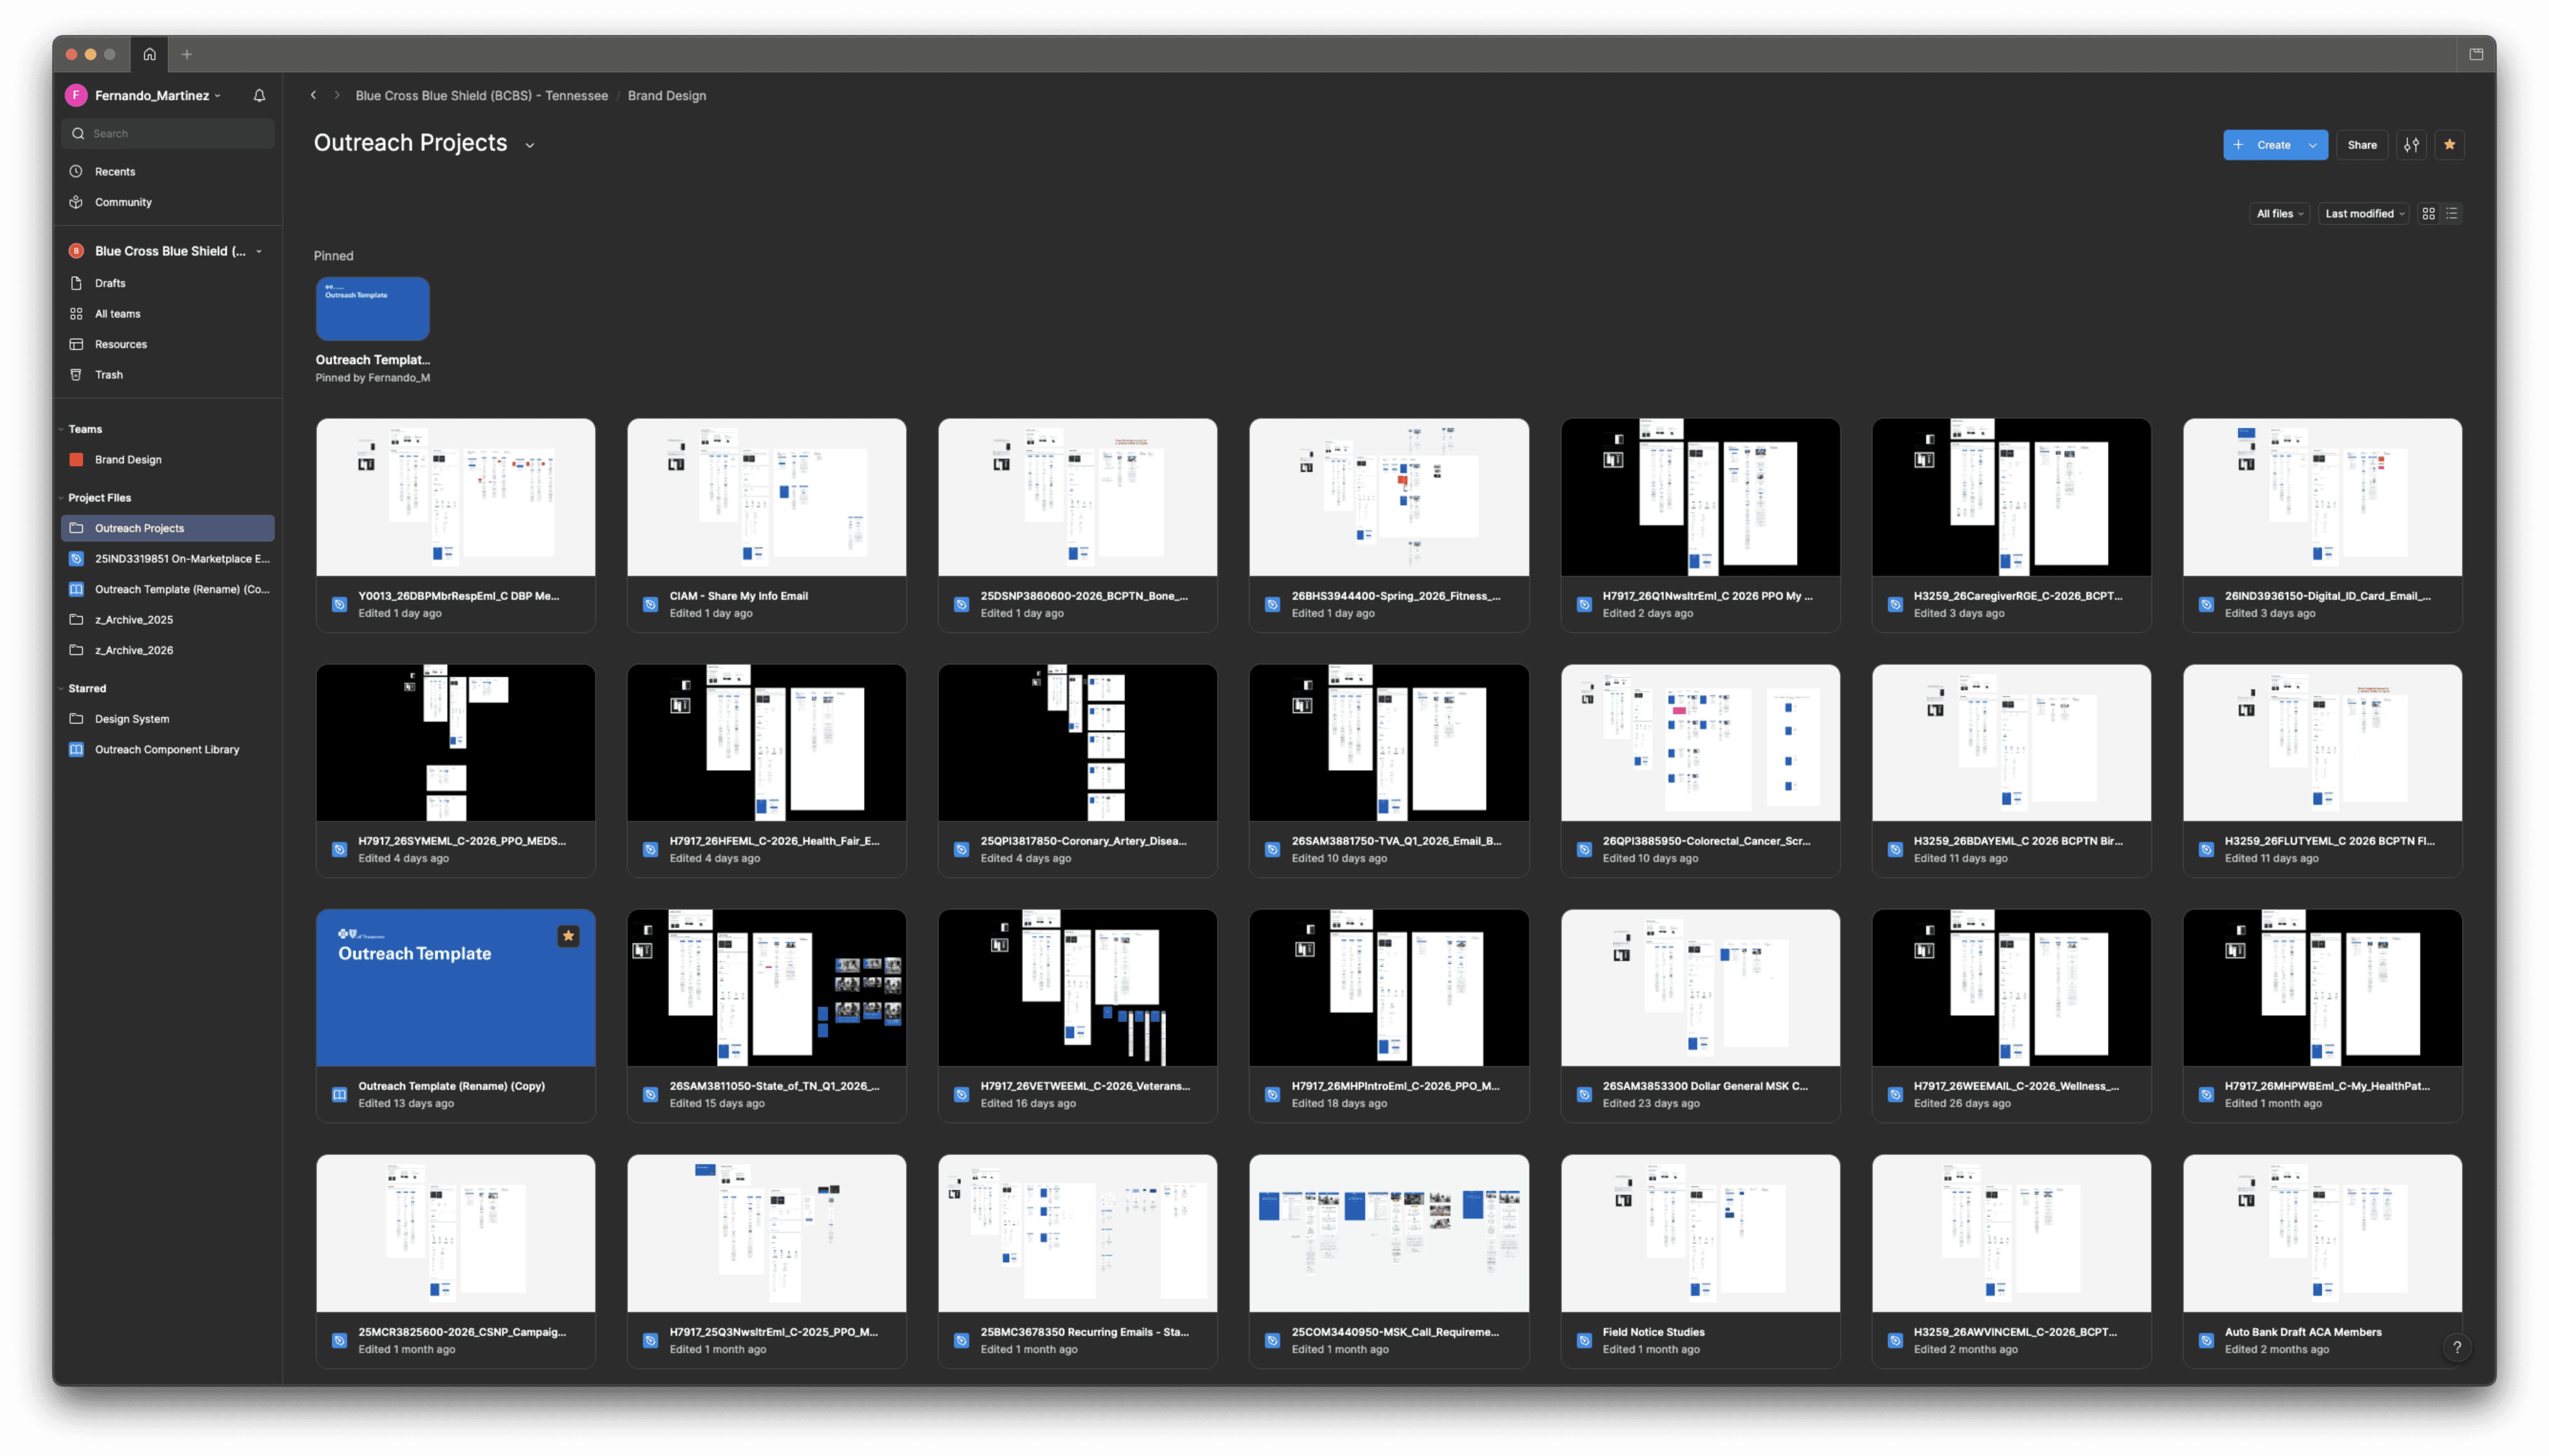
Task: Click Brand Design breadcrumb link
Action: pos(666,96)
